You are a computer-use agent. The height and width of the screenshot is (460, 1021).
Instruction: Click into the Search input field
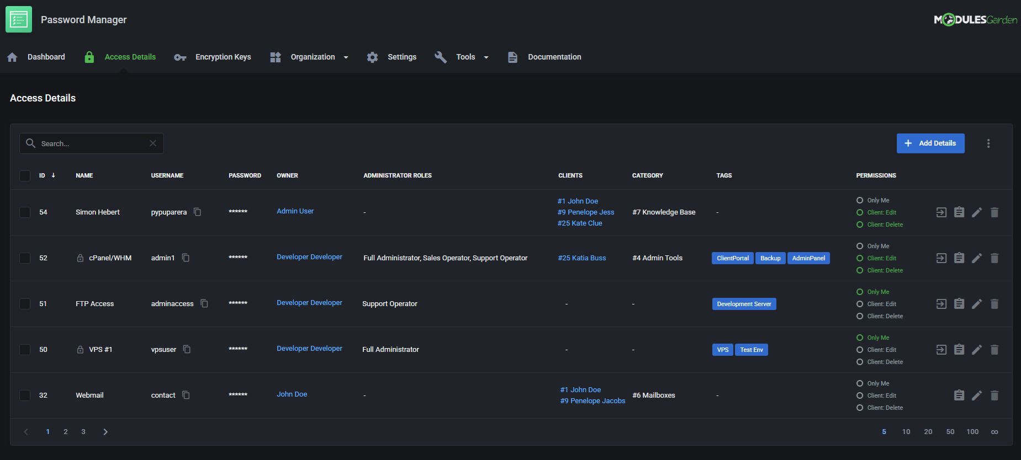click(x=92, y=143)
